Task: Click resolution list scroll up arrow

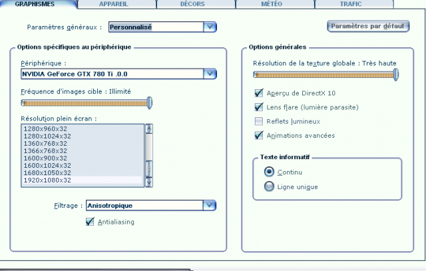Action: click(x=149, y=129)
